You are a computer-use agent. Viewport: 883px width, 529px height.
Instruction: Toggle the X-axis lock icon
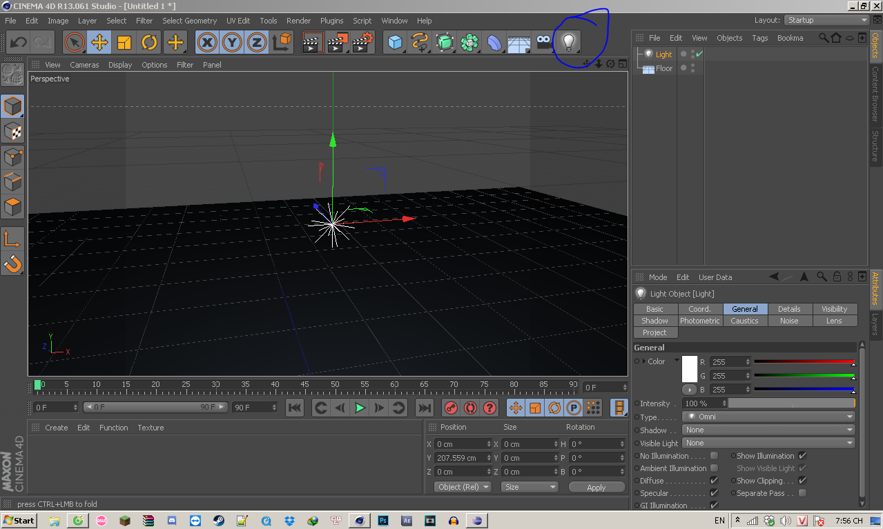point(207,43)
